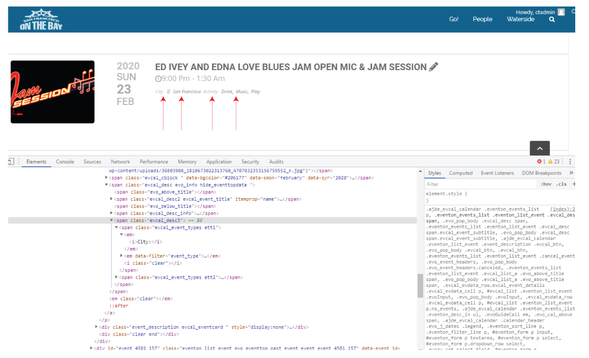
Task: Toggle the :hov element state panel
Action: tap(545, 184)
